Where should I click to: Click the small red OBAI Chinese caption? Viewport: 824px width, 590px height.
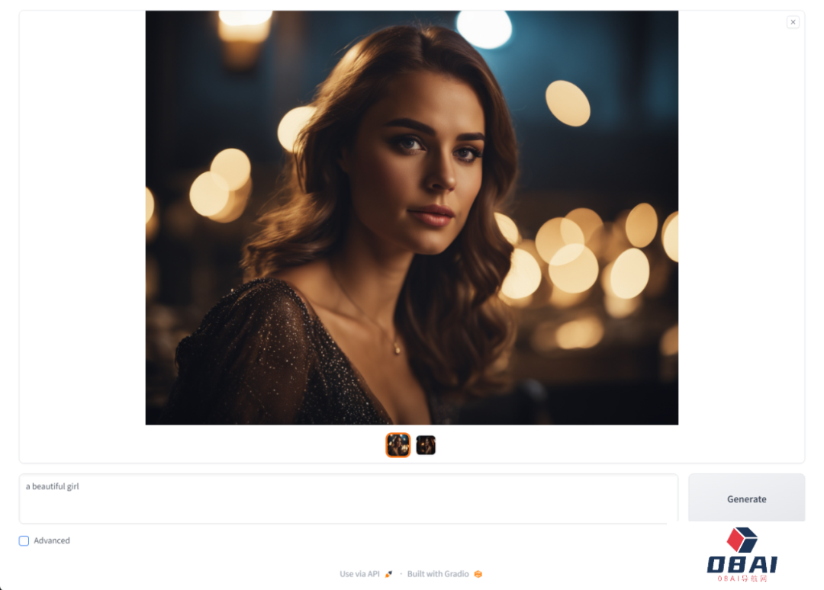pyautogui.click(x=742, y=579)
